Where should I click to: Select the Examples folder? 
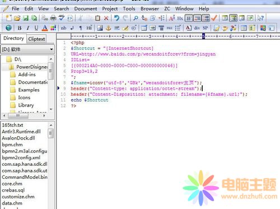click(29, 90)
